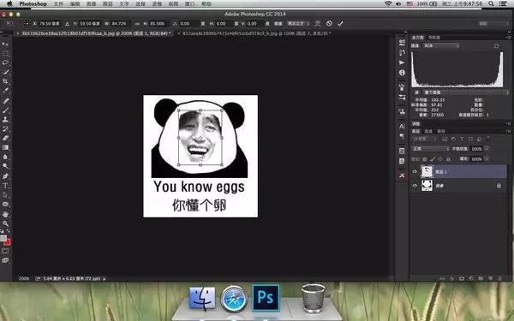Image resolution: width=514 pixels, height=321 pixels.
Task: Switch to warp mode icon in options bar
Action: [x=318, y=24]
